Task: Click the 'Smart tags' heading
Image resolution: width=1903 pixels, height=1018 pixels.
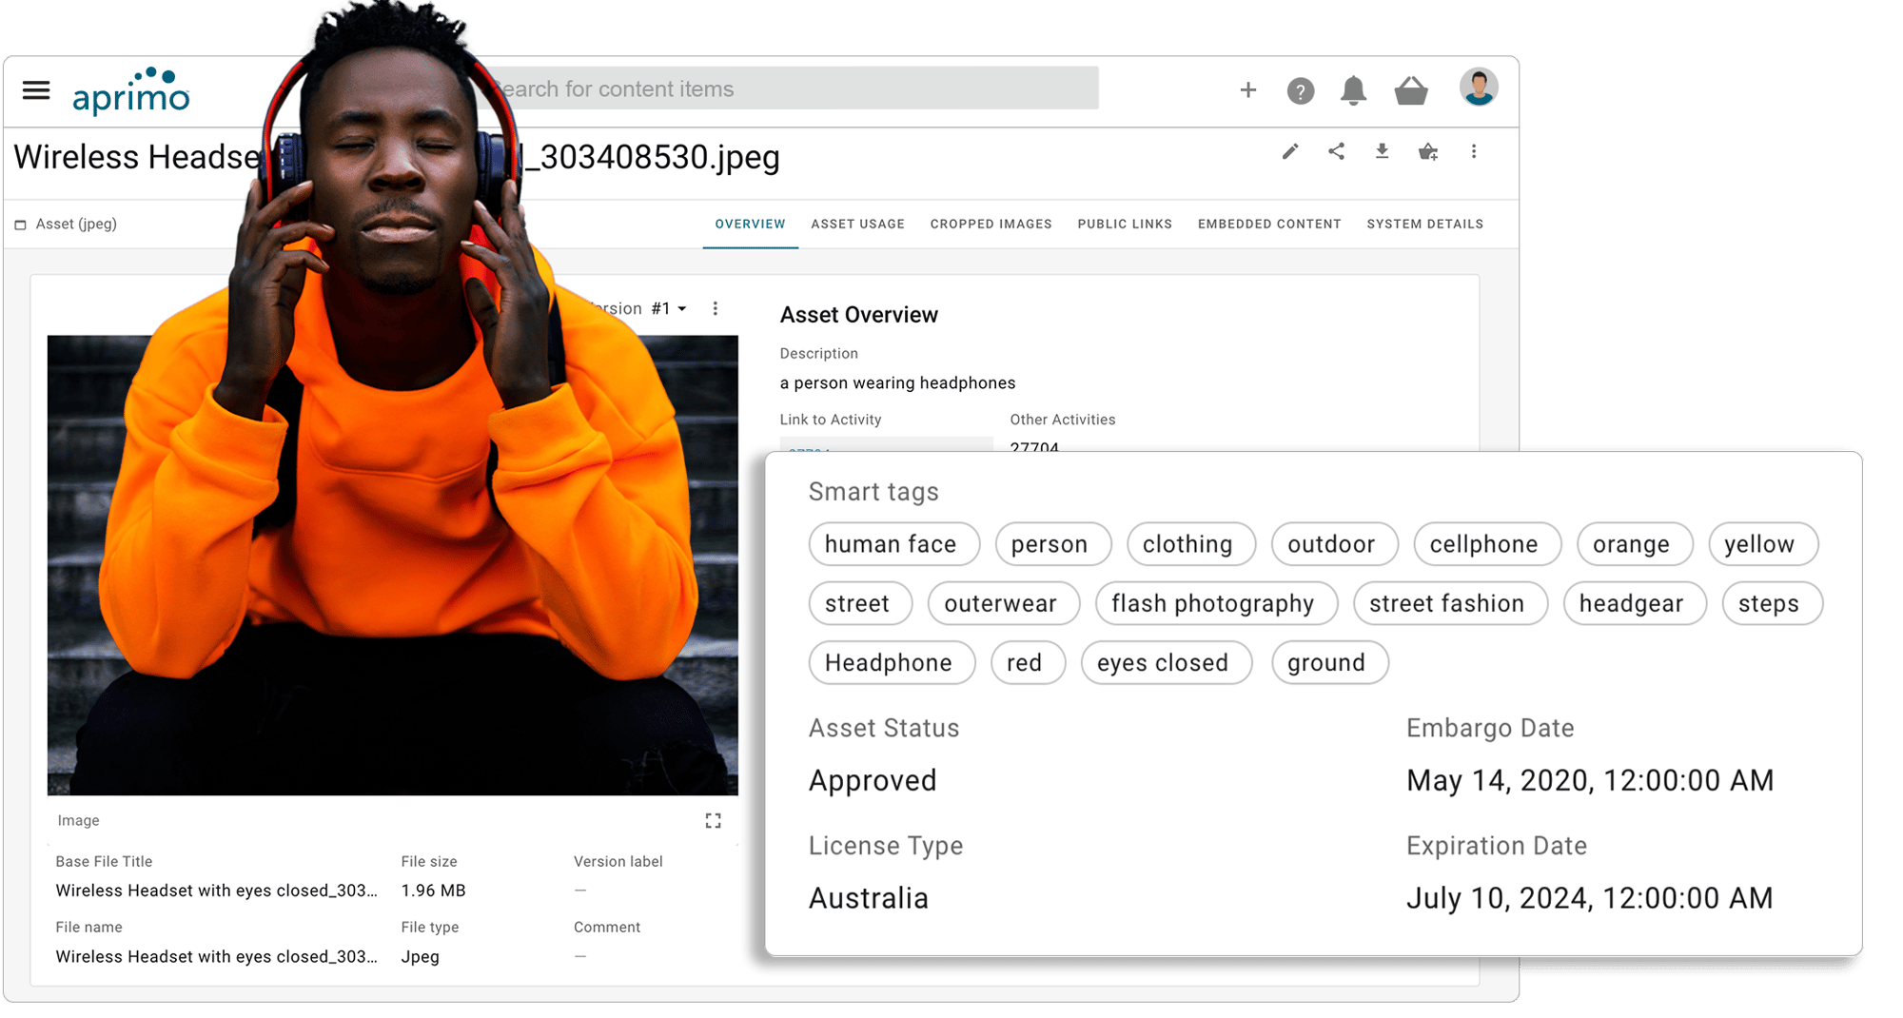Action: 873,492
